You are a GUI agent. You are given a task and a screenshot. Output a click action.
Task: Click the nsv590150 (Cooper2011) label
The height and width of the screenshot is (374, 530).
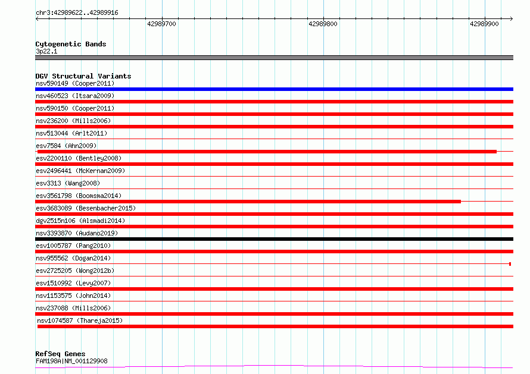click(75, 108)
